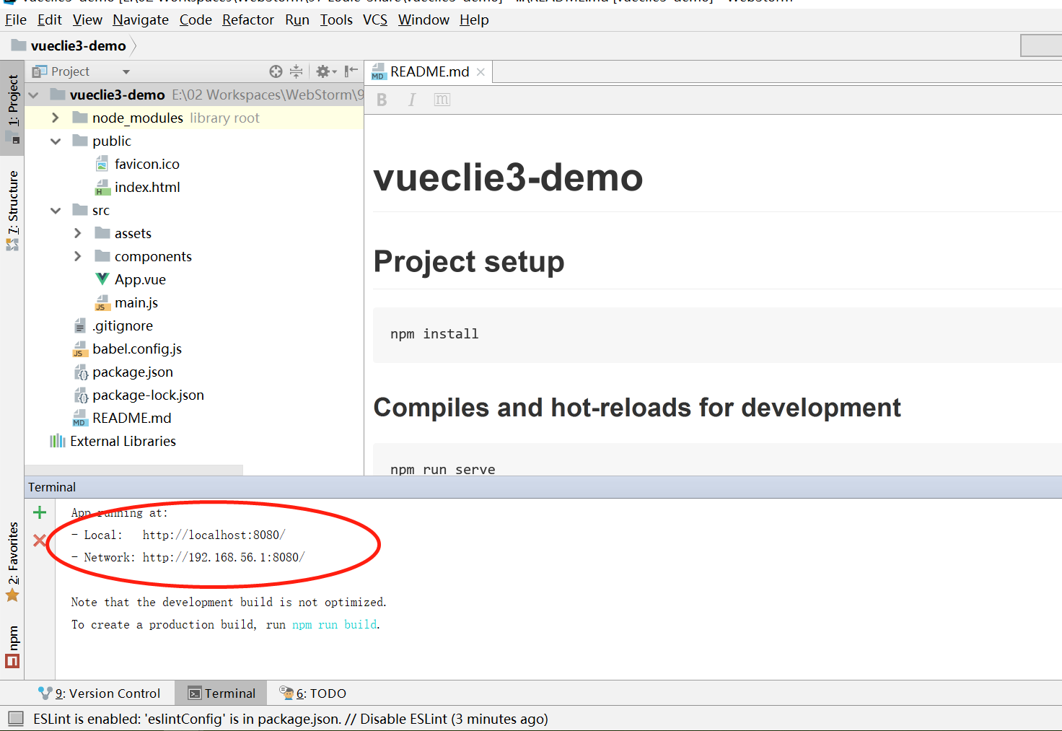Open the Navigate menu
This screenshot has width=1062, height=731.
point(140,19)
